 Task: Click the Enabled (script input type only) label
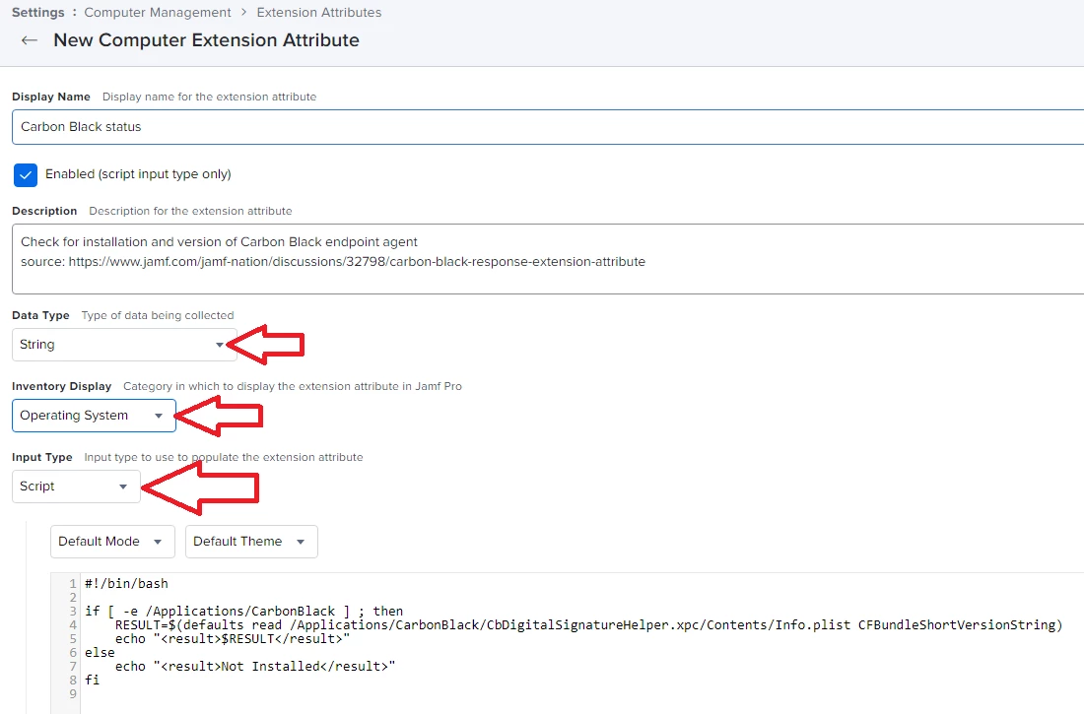click(138, 174)
